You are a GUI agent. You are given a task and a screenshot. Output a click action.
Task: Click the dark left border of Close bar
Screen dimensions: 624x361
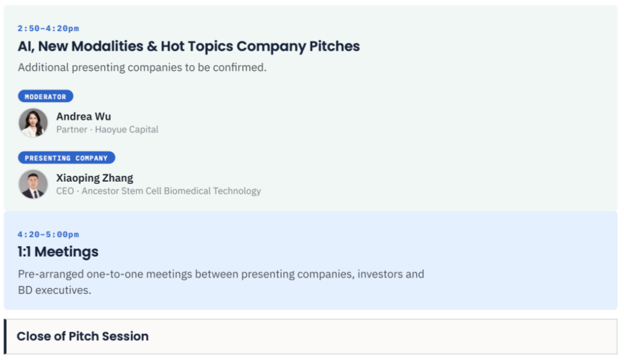[5, 336]
